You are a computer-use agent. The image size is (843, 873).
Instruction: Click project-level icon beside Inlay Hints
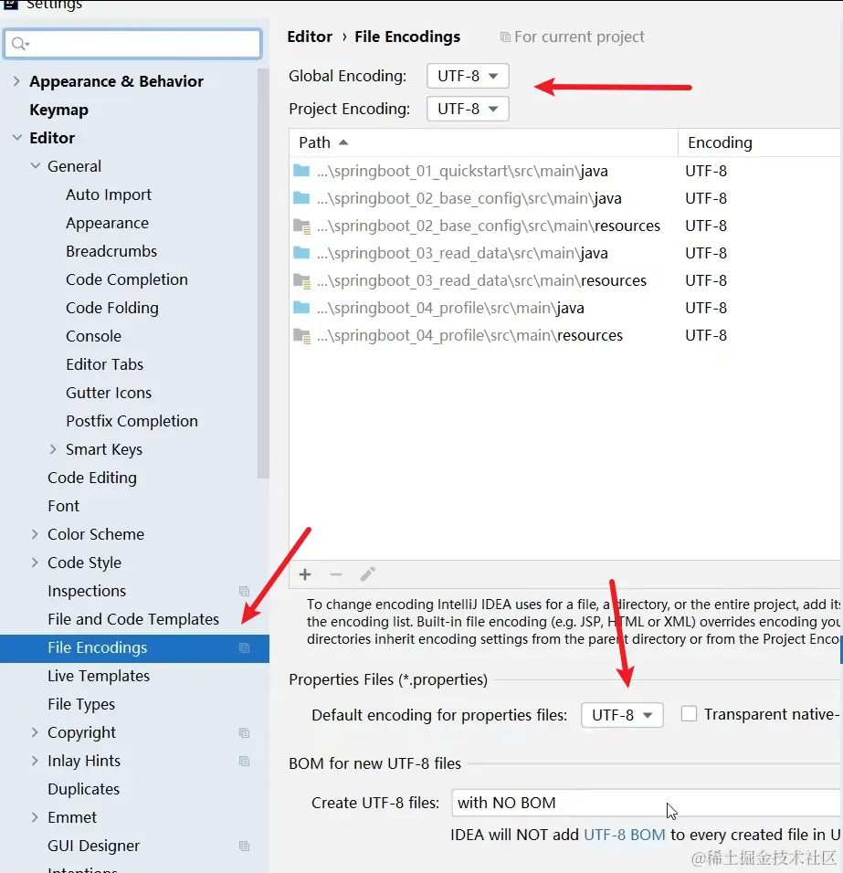244,761
